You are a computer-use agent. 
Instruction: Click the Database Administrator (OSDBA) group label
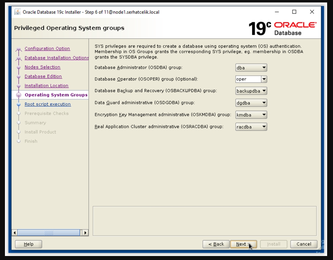[x=139, y=67]
